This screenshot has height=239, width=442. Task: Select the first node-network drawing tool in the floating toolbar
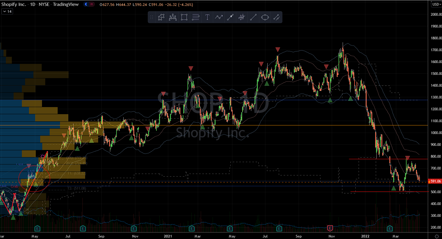(x=161, y=17)
